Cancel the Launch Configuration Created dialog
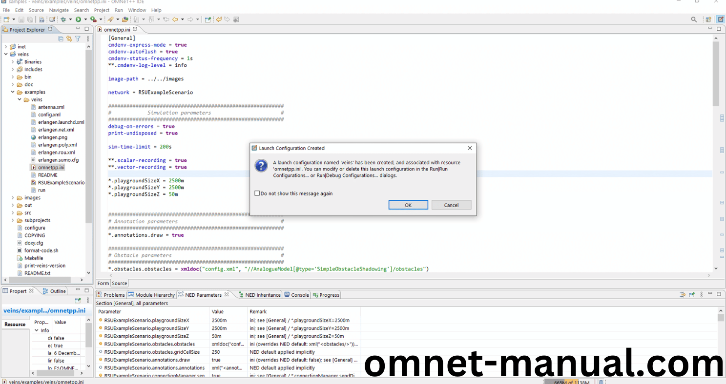The image size is (726, 384). [451, 205]
